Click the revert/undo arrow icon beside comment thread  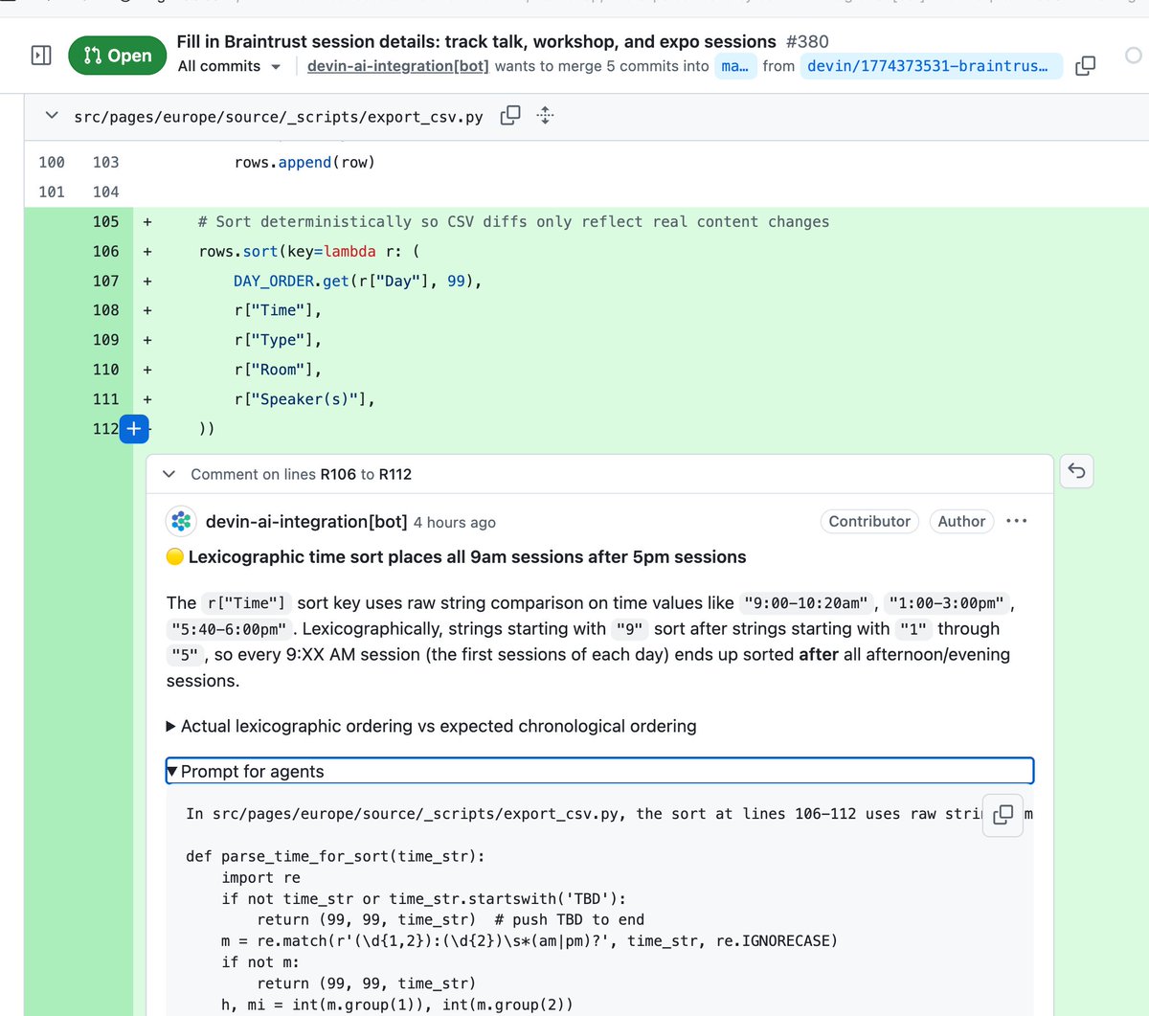(1076, 470)
